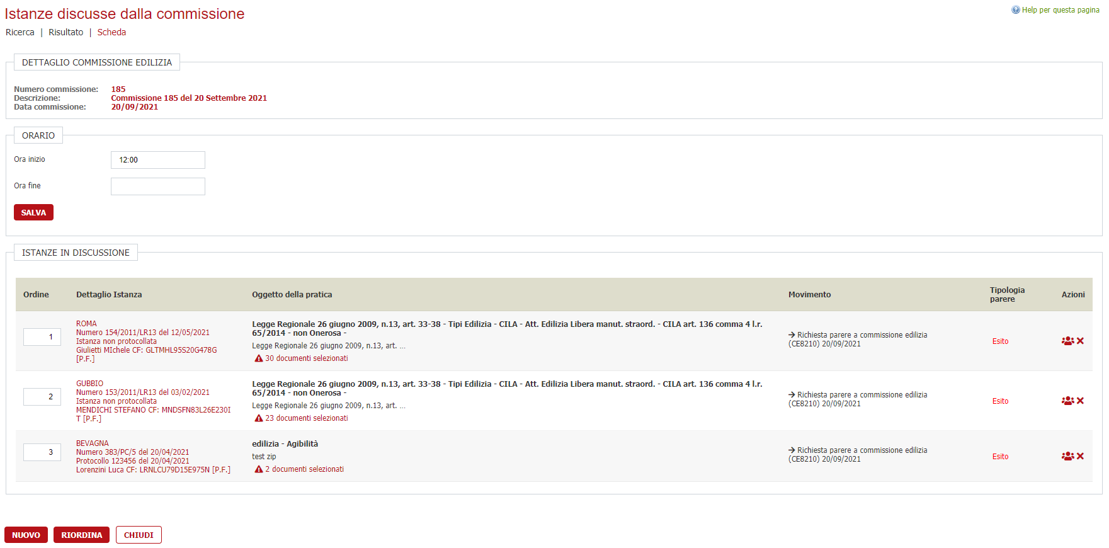Click into the empty Ora fine field
The height and width of the screenshot is (548, 1109).
(x=157, y=186)
